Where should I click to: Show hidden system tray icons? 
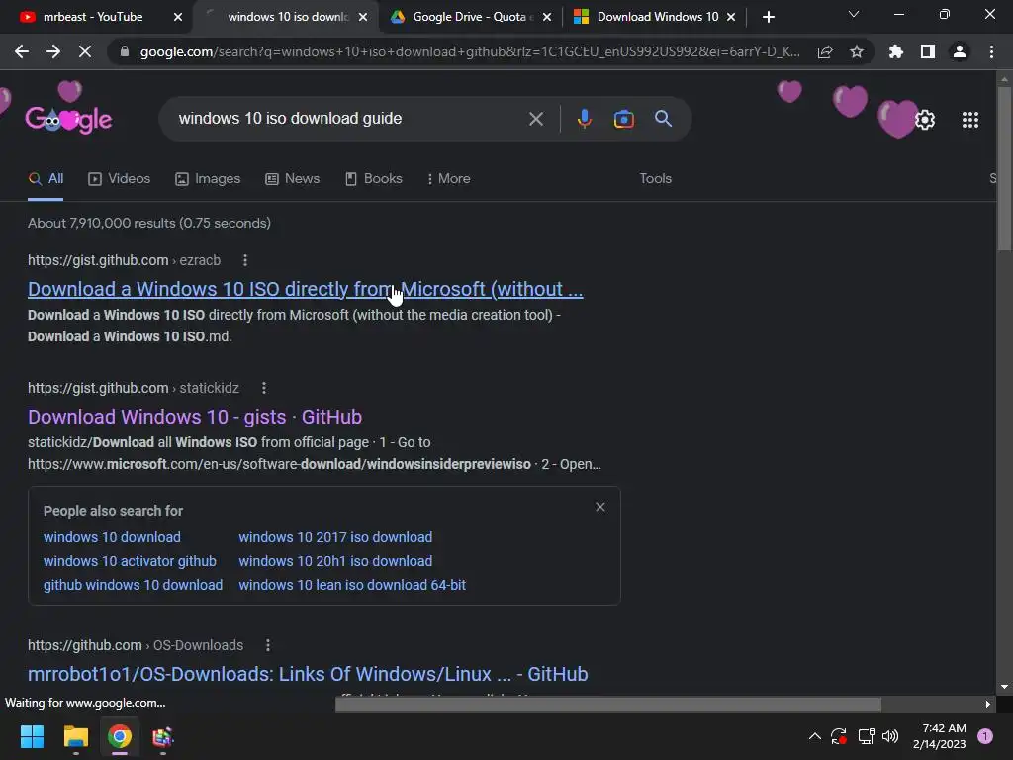click(815, 736)
